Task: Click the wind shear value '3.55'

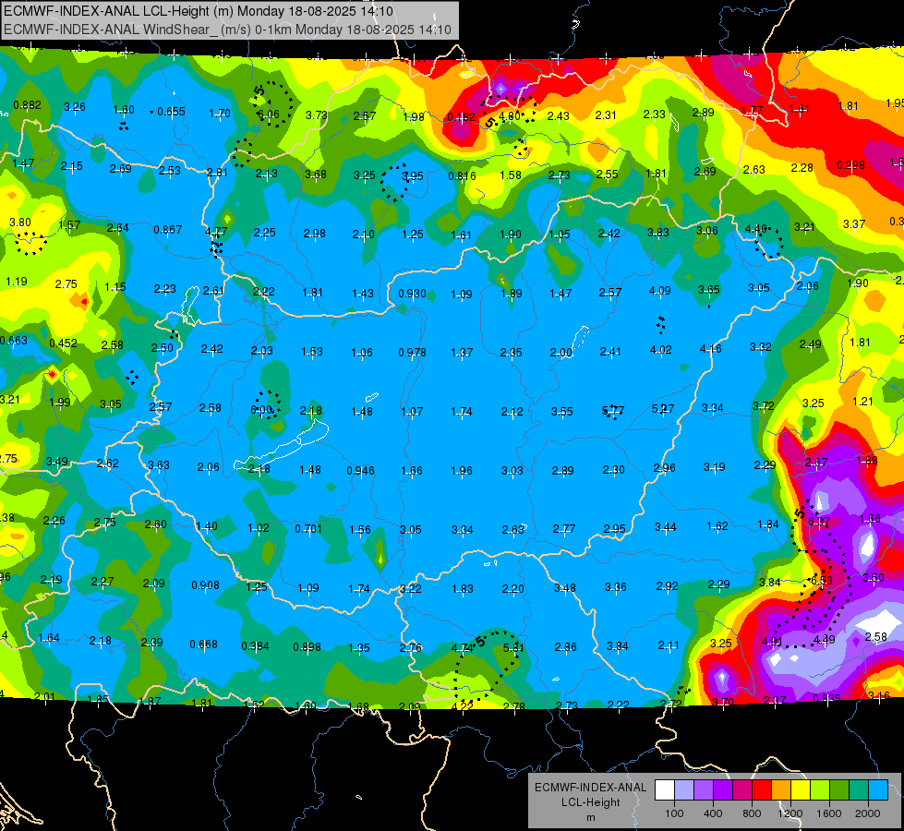Action: 562,411
